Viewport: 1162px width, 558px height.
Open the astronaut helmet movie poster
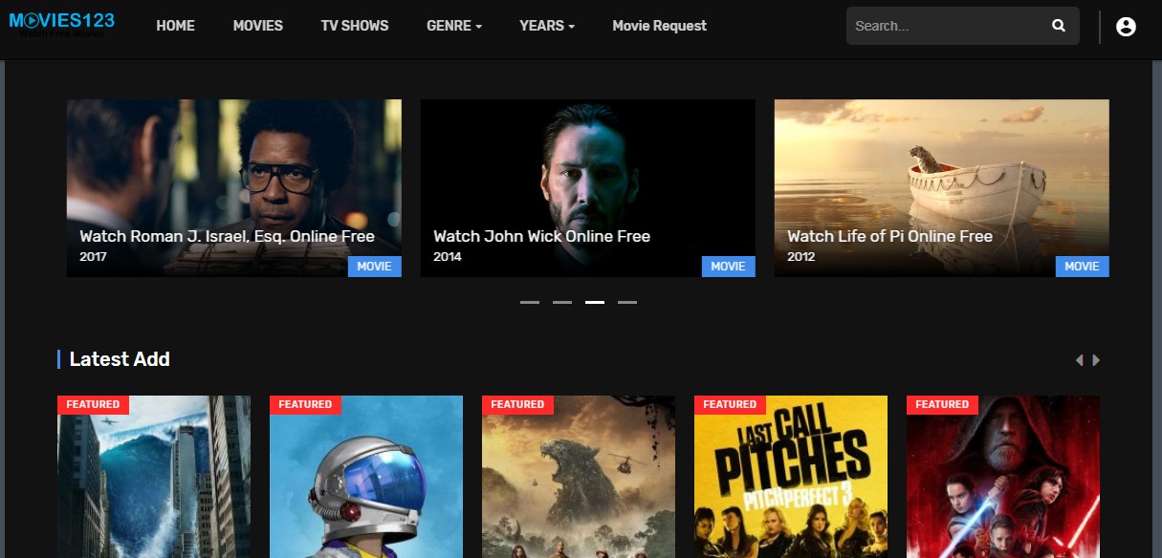[x=366, y=477]
